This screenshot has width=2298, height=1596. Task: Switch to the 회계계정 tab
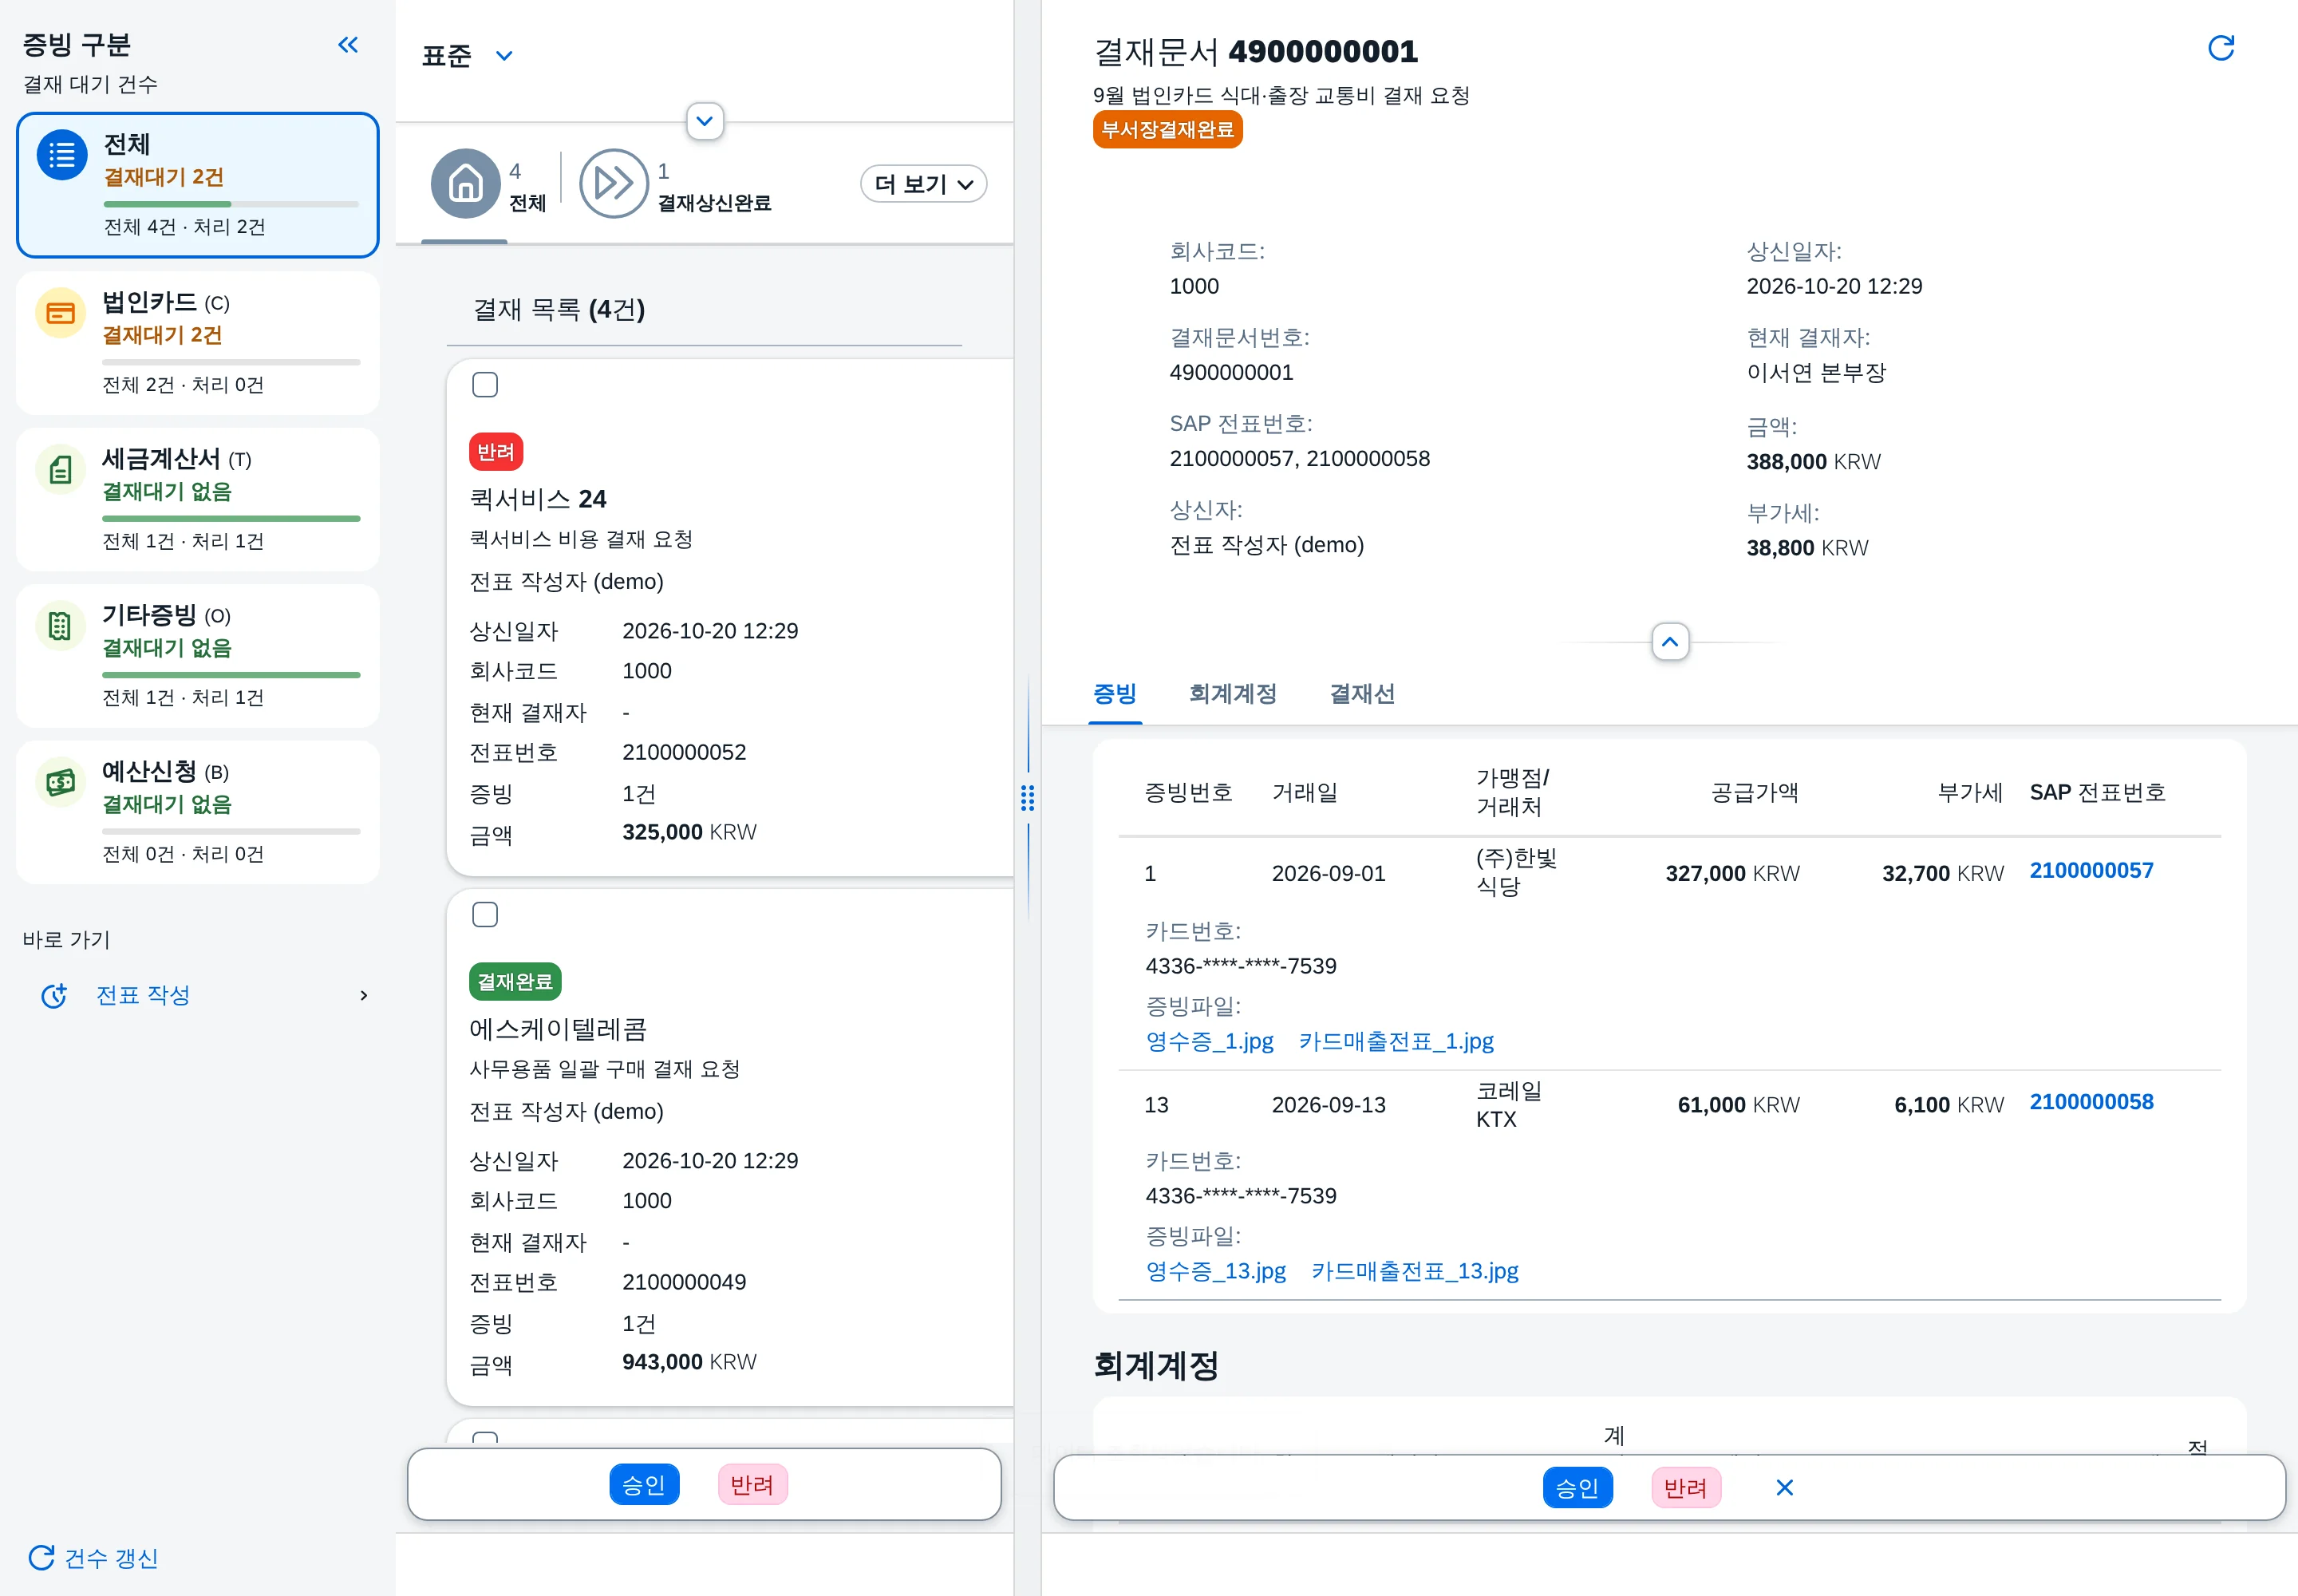point(1233,694)
